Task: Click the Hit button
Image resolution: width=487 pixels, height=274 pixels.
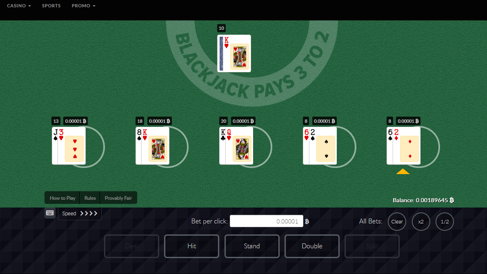Action: pos(191,246)
